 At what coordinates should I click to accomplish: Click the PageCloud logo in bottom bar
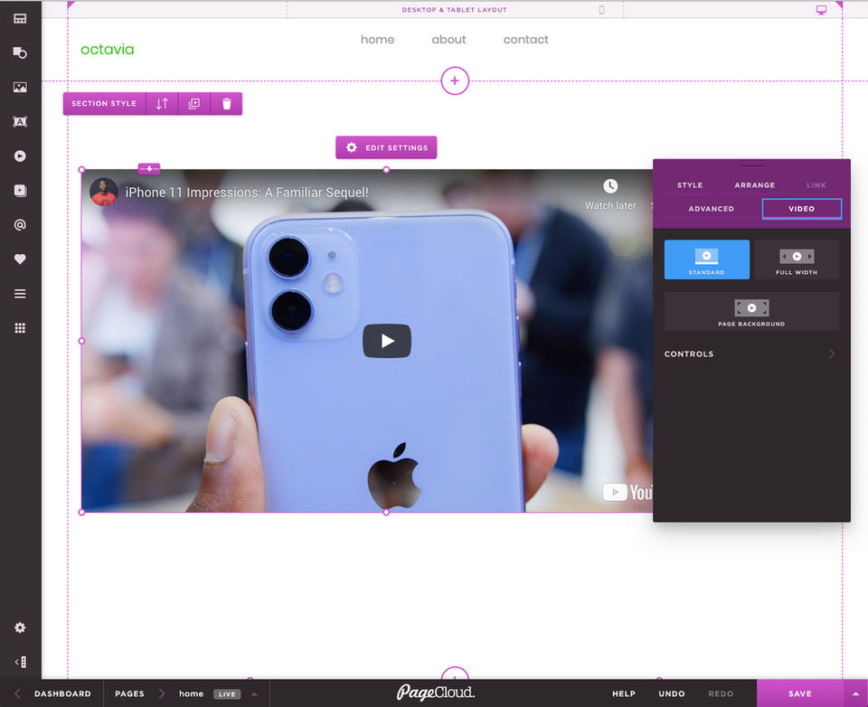click(x=436, y=693)
